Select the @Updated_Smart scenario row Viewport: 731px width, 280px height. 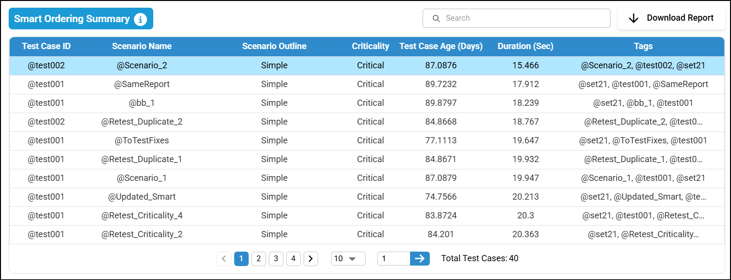[142, 197]
